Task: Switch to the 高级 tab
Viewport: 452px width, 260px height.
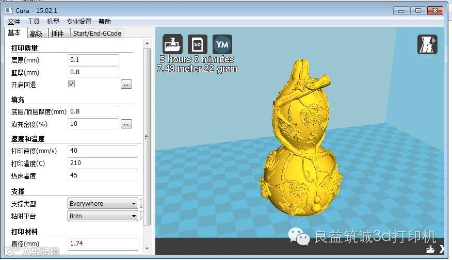Action: coord(37,34)
